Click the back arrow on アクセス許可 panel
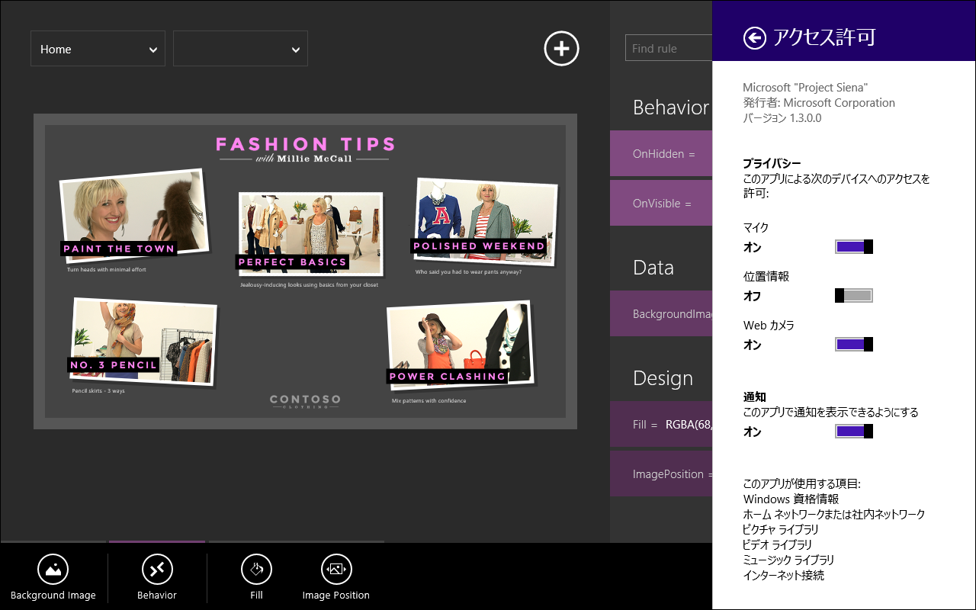This screenshot has width=976, height=610. [x=754, y=37]
